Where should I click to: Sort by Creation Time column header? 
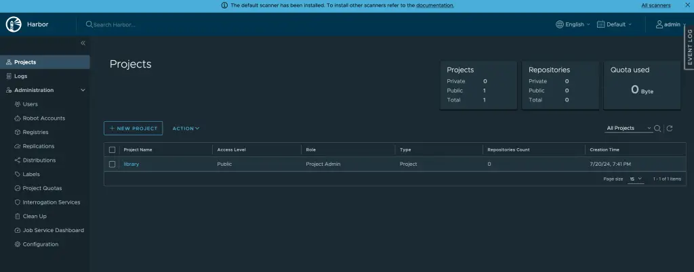click(605, 150)
